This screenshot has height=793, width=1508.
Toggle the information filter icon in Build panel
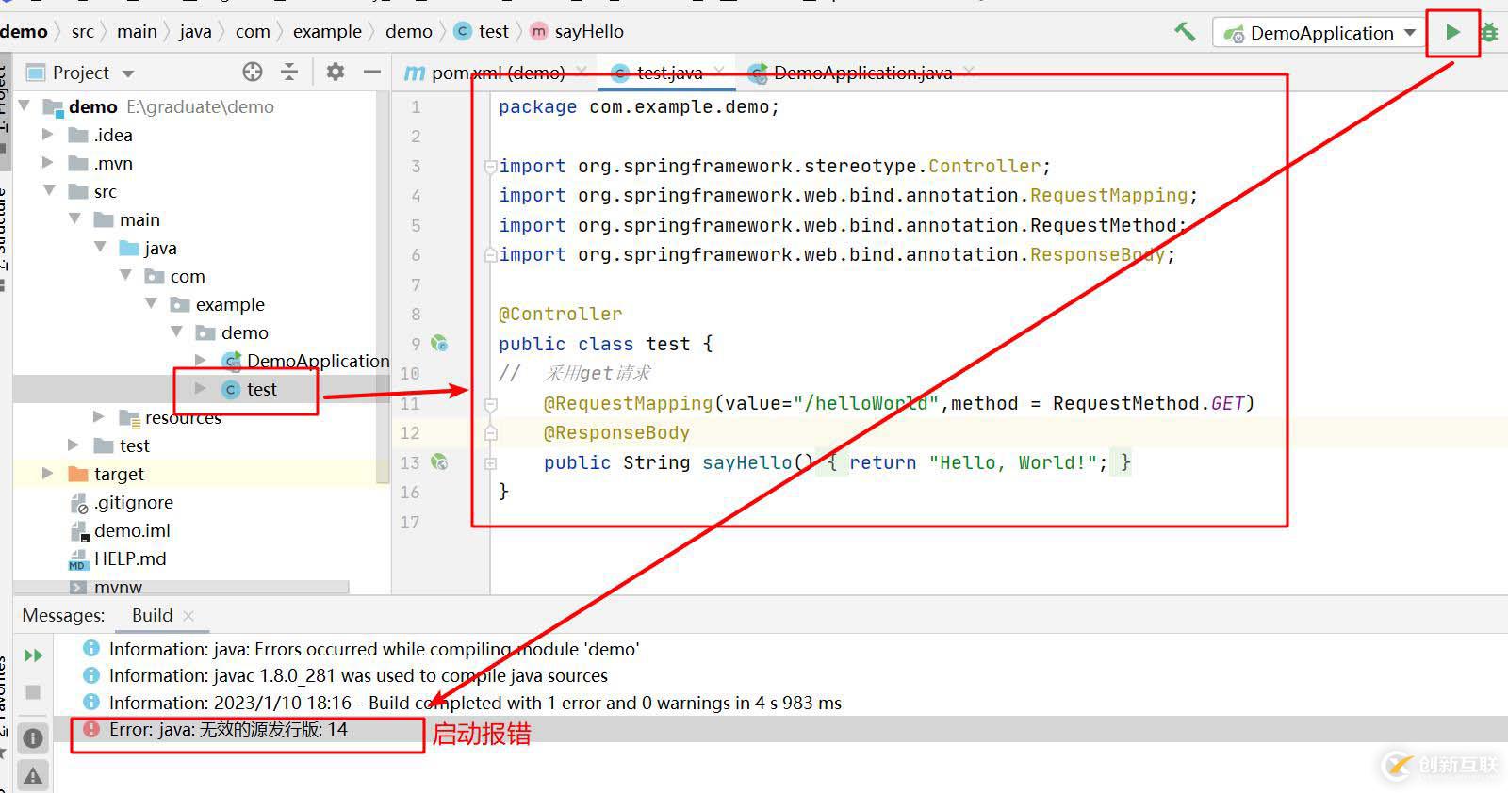pos(33,738)
